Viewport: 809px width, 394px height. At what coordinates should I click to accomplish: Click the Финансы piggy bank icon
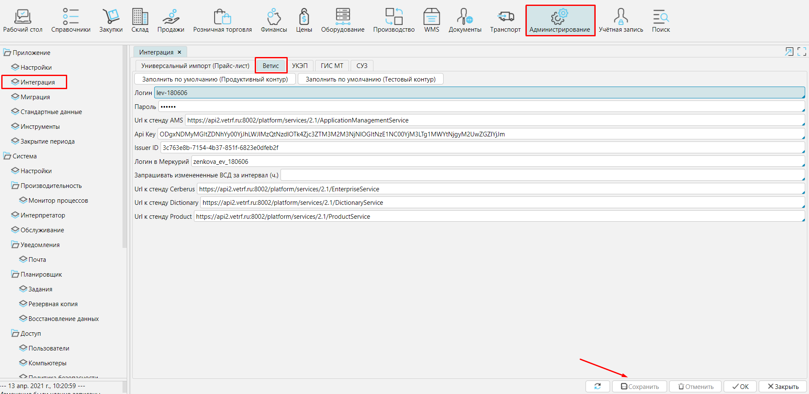(274, 17)
